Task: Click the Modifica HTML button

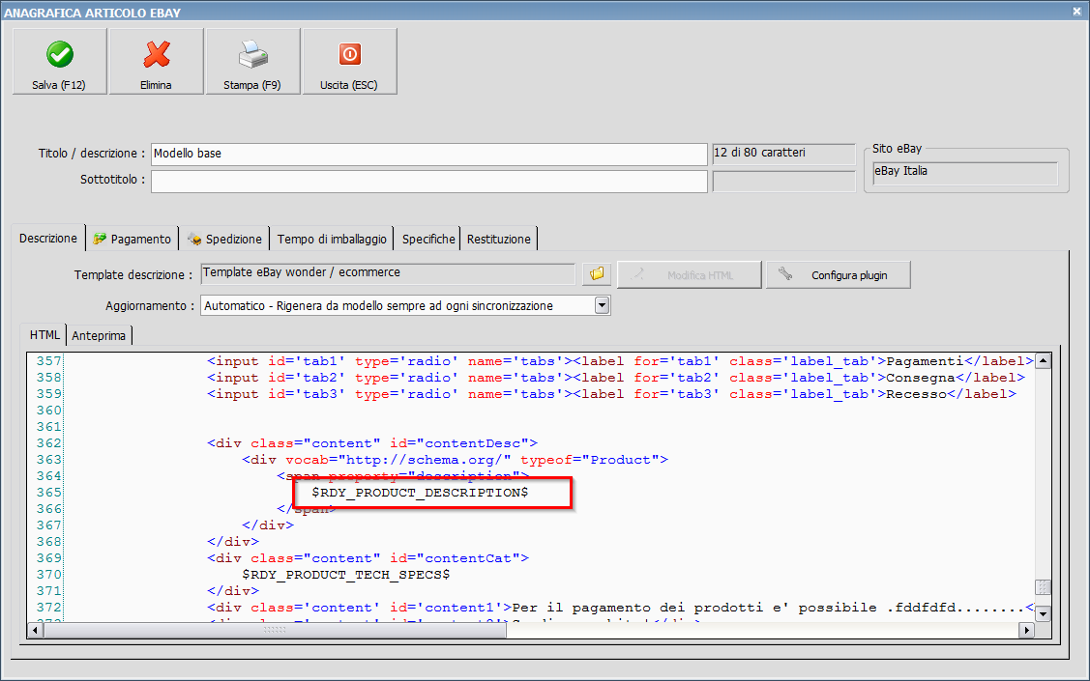Action: pos(690,275)
